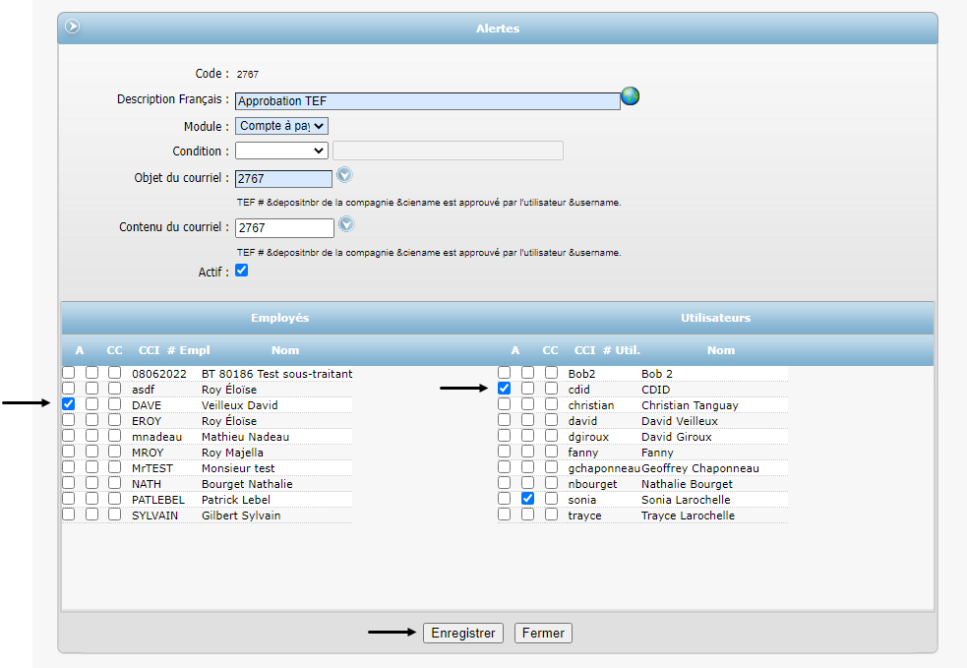
Task: Expand the Condition dropdown list
Action: (x=281, y=151)
